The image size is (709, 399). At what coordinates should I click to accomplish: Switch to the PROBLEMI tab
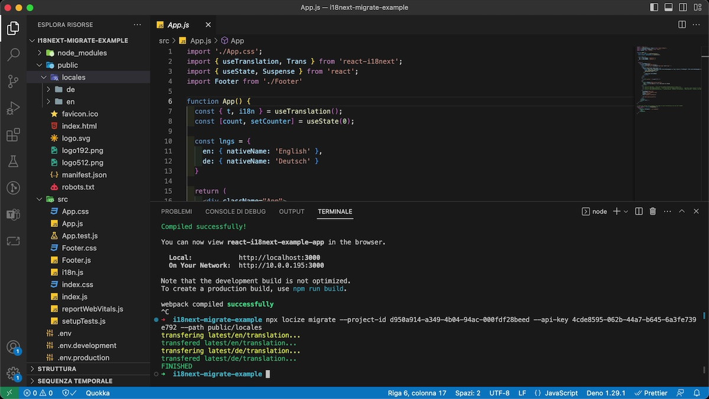[176, 212]
